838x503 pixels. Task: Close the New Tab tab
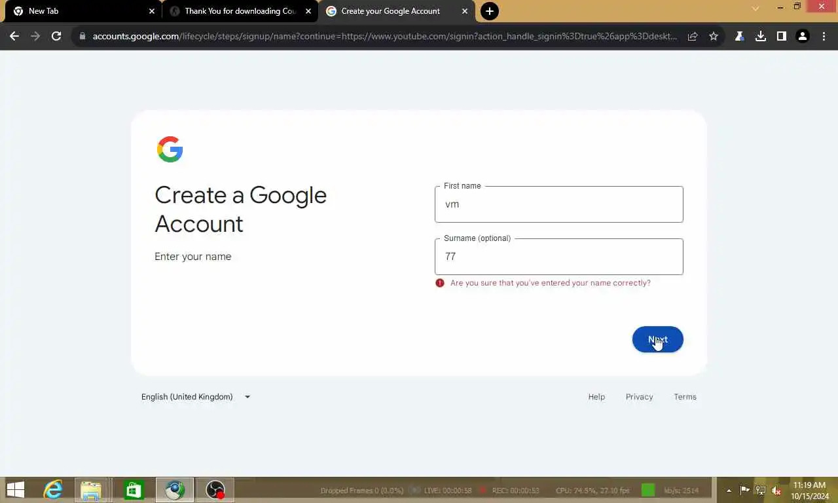click(151, 11)
